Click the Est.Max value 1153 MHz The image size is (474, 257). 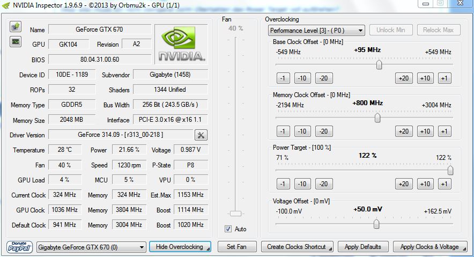pyautogui.click(x=191, y=194)
